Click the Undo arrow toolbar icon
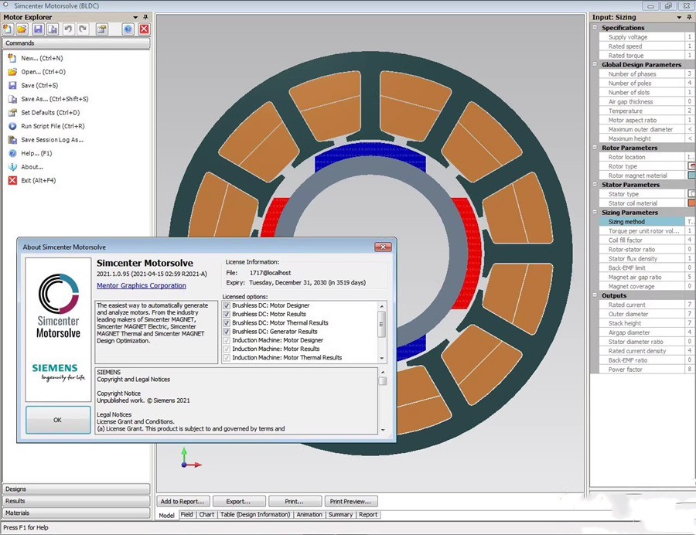This screenshot has height=535, width=696. tap(68, 29)
